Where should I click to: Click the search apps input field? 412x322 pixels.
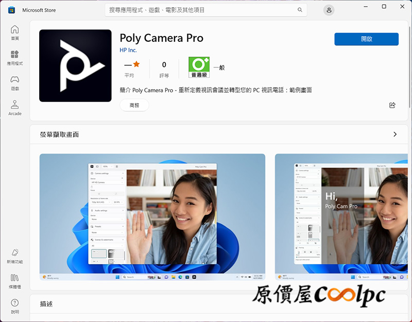(x=205, y=10)
